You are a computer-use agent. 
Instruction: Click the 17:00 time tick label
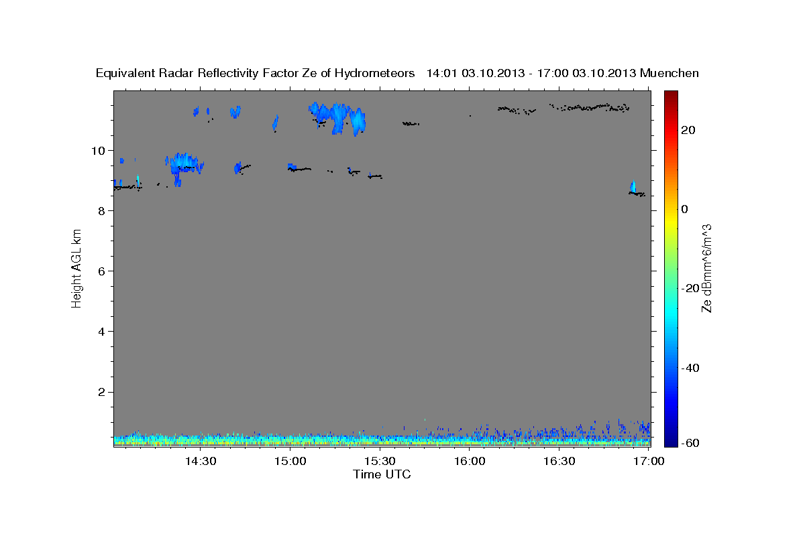point(649,462)
